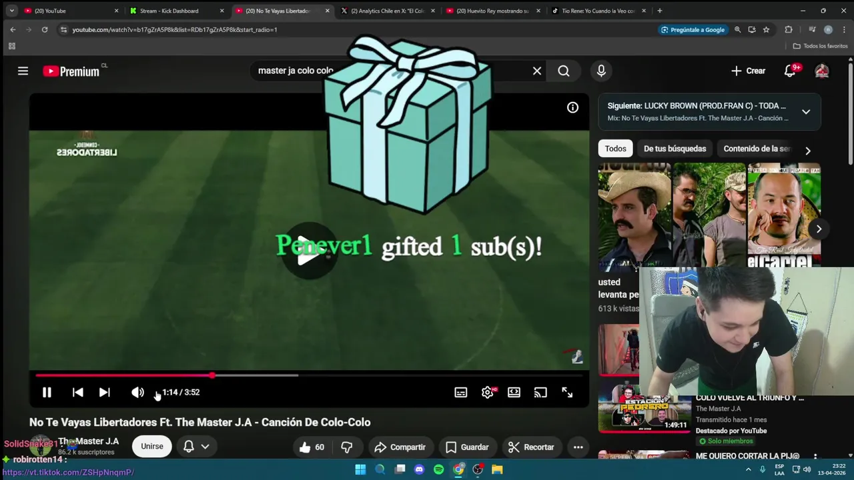Click the Crear button

[748, 71]
